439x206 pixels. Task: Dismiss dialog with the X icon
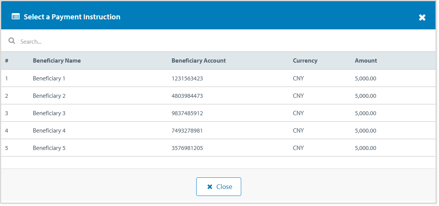point(422,17)
